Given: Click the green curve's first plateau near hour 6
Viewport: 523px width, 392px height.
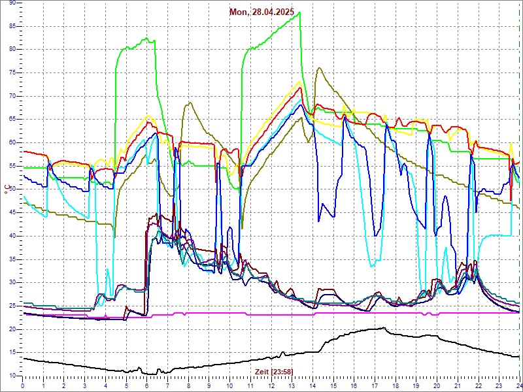Looking at the screenshot, I should 146,39.
